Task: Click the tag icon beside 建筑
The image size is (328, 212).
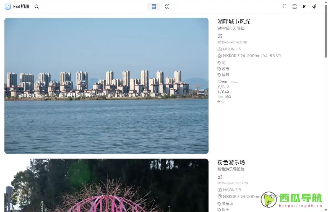Action: pos(219,75)
